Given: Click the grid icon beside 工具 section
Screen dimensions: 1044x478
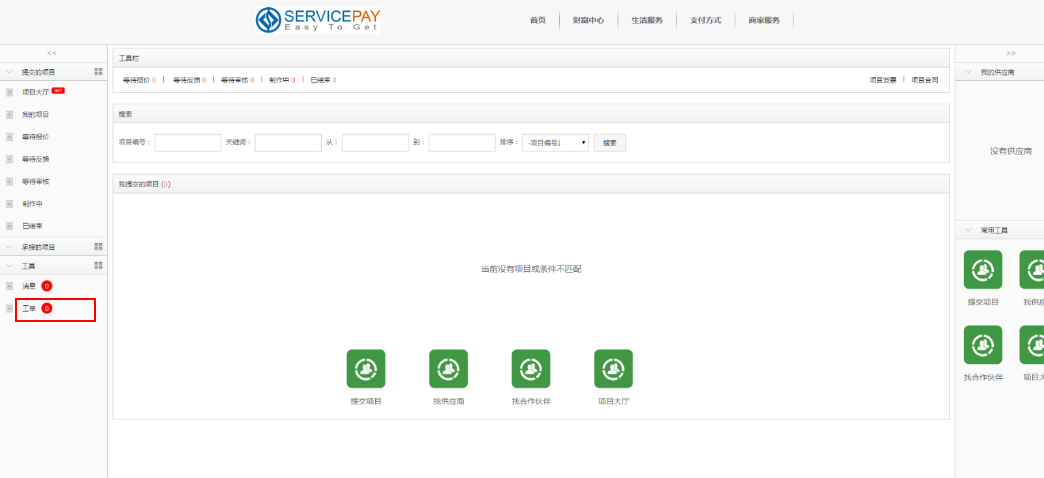Looking at the screenshot, I should click(x=99, y=265).
